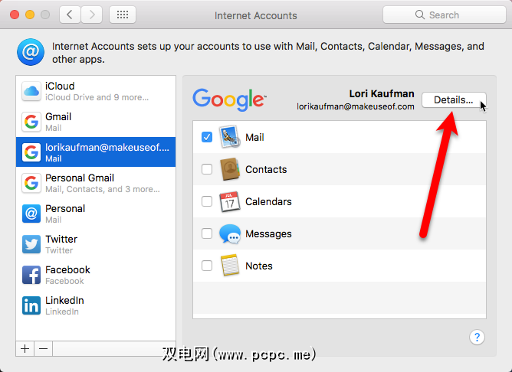Enable the Calendars checkbox
The width and height of the screenshot is (512, 372).
click(207, 201)
